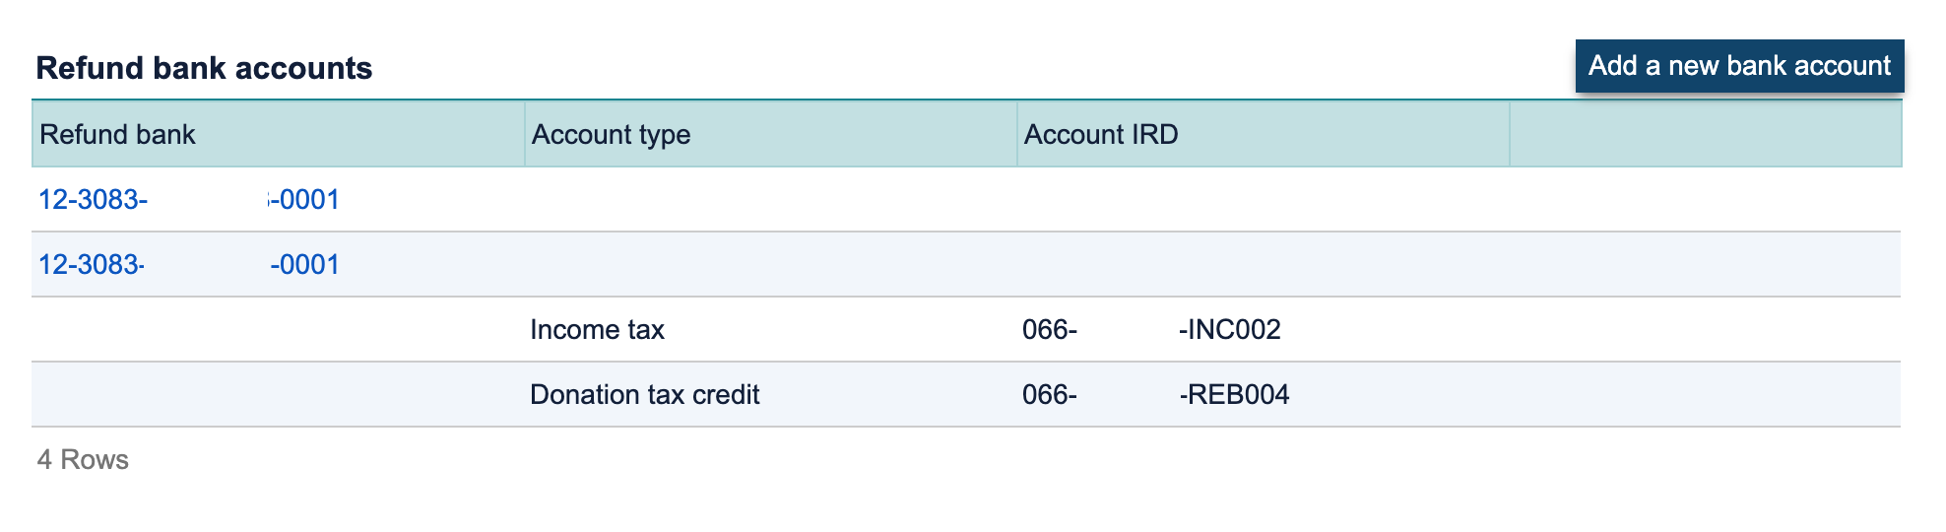Screen dimensions: 1946x532
Task: Click the empty Refund bank cell beside Donation tax credit
Action: 278,394
